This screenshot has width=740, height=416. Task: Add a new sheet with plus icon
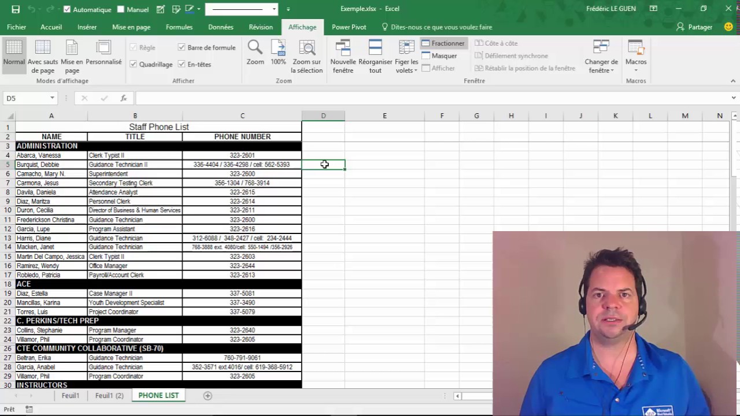point(208,396)
